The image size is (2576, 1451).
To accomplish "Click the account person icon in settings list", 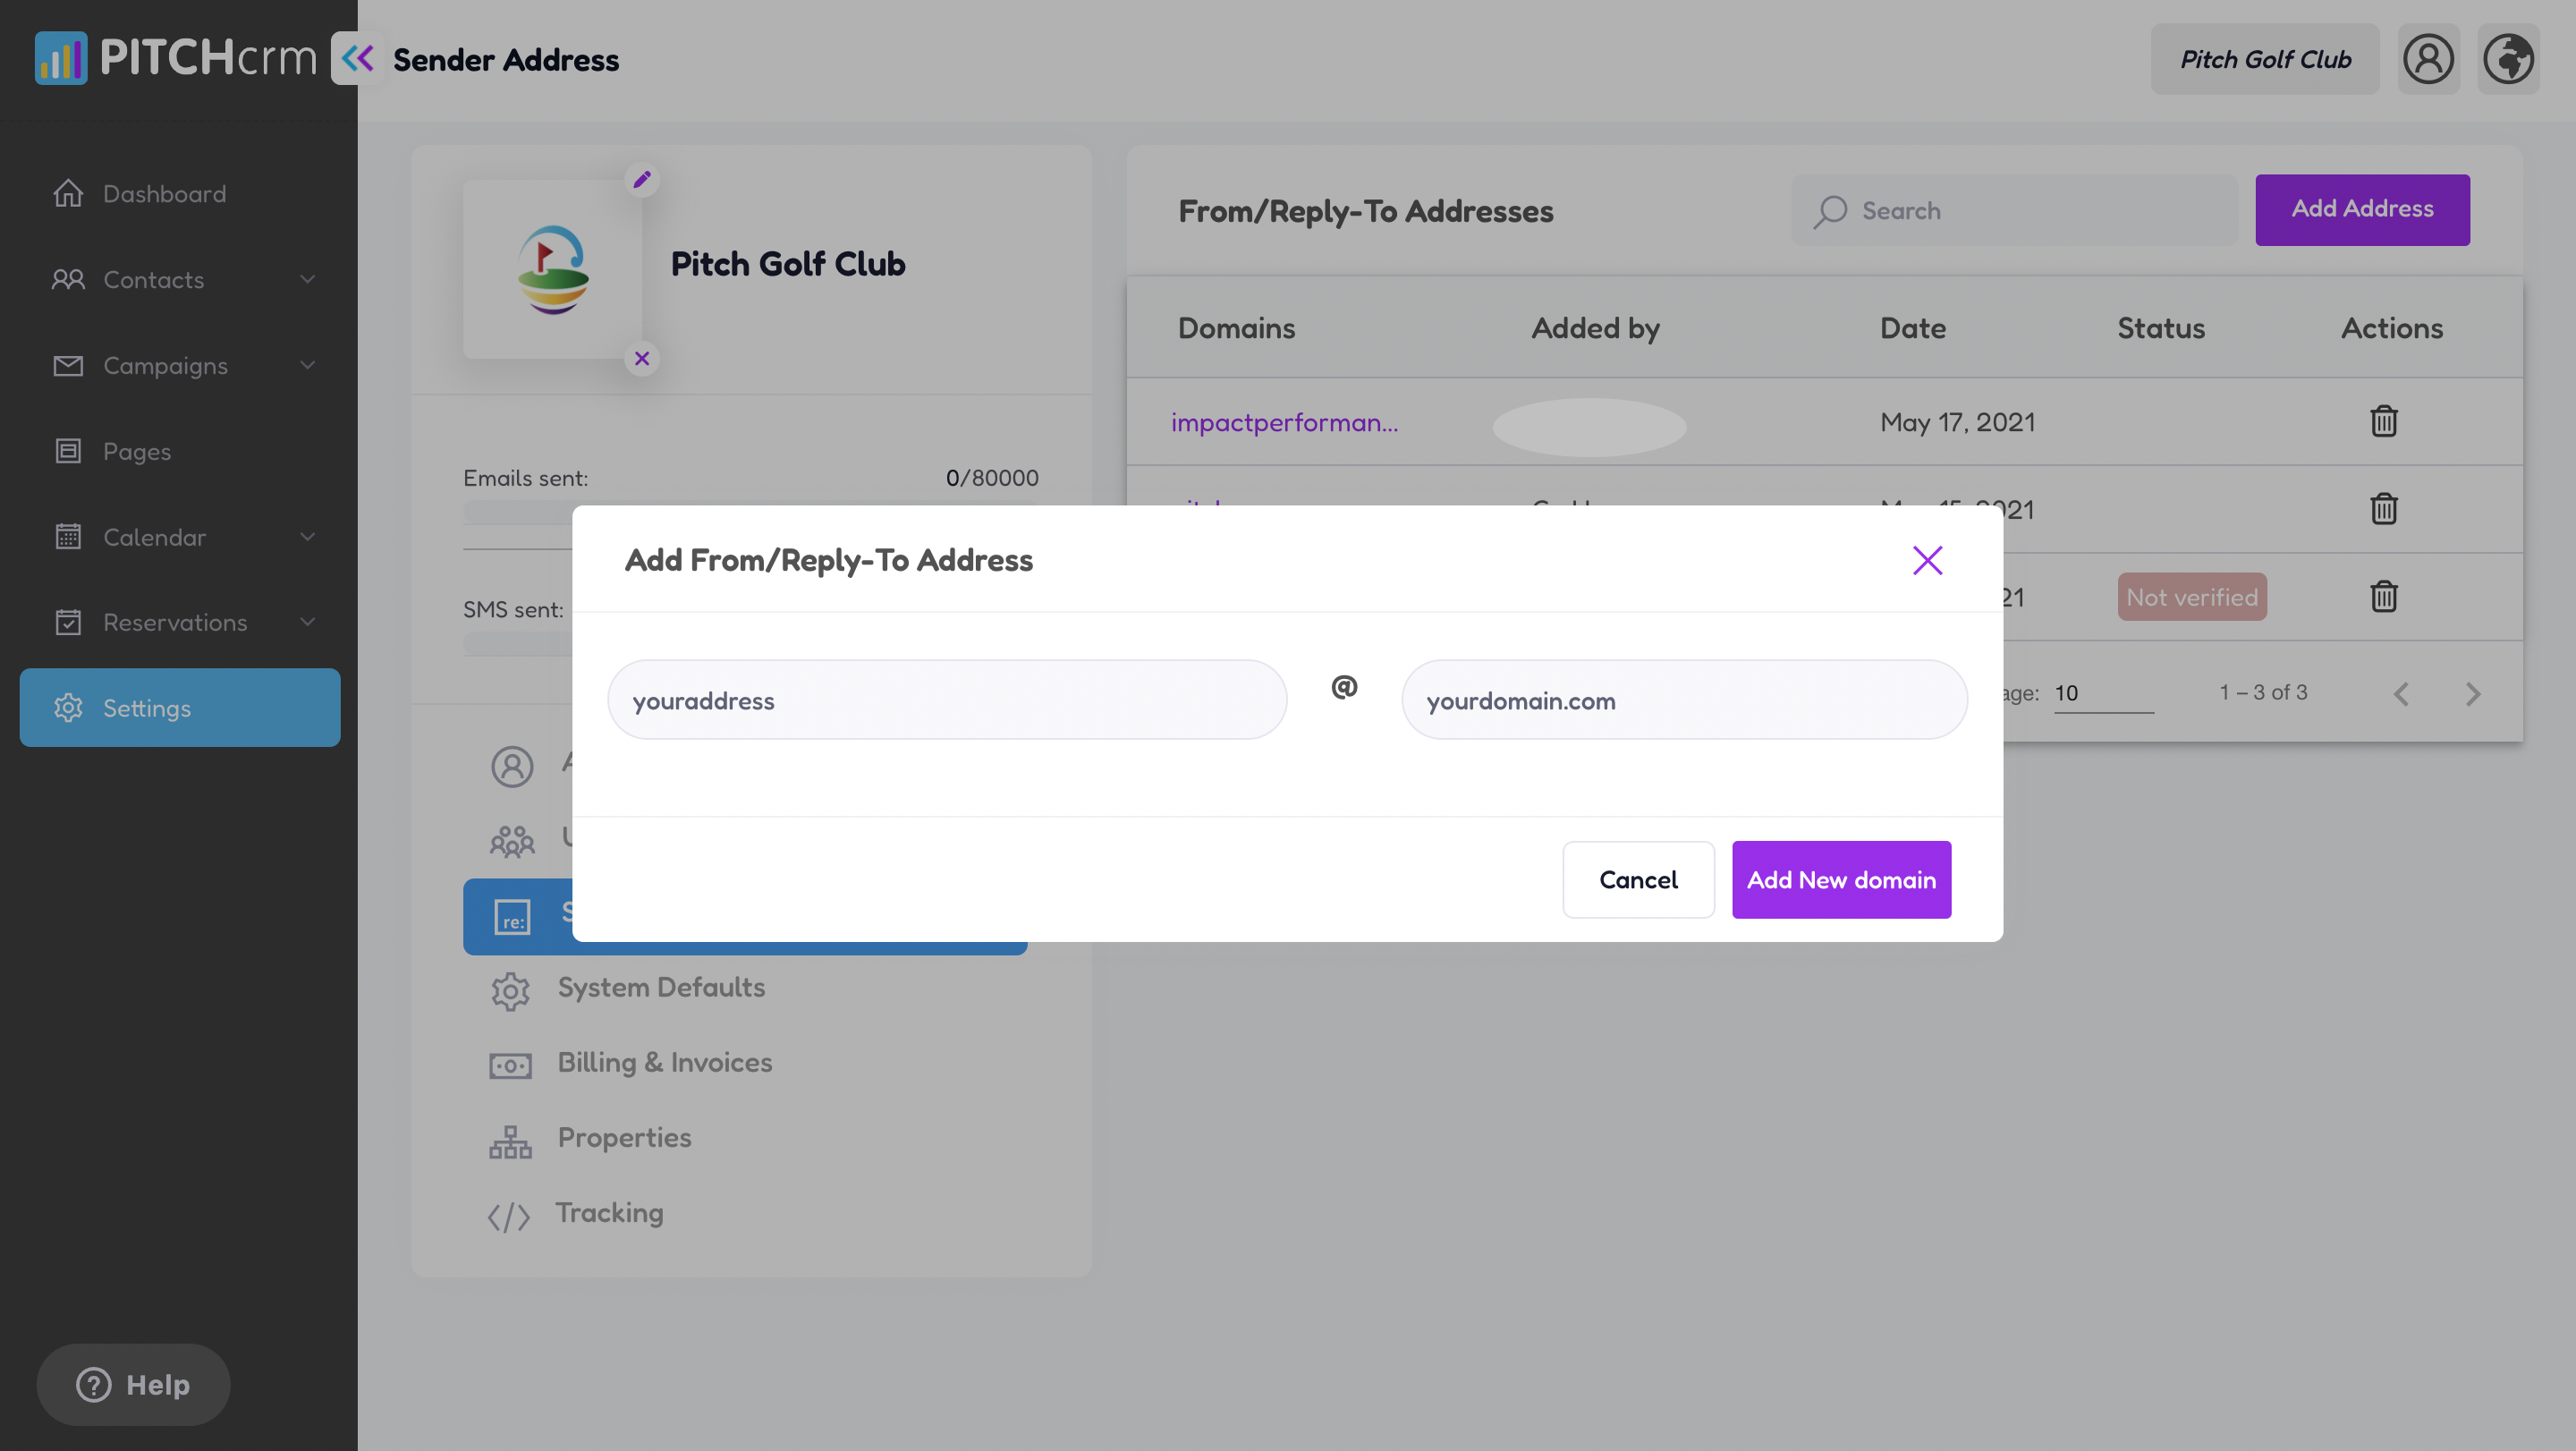I will (512, 767).
